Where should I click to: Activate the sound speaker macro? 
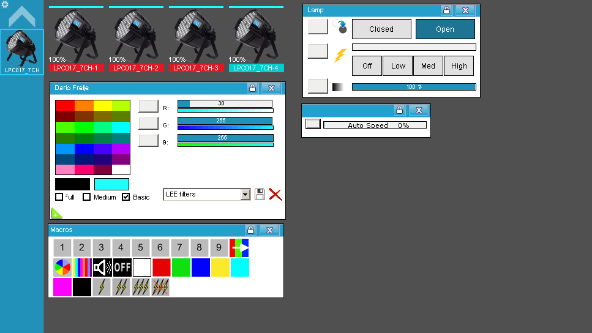(x=102, y=268)
